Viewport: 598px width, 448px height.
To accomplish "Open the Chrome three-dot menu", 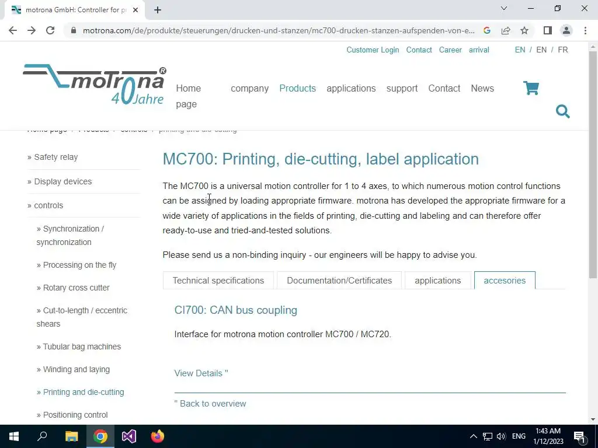I will 585,30.
